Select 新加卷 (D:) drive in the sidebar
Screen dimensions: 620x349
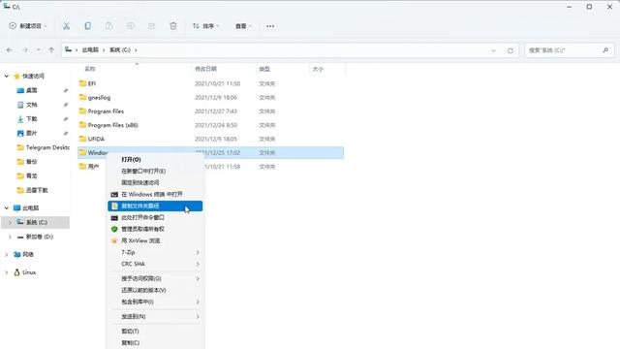pos(39,237)
